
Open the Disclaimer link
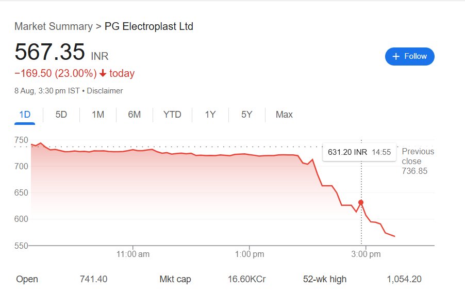click(x=105, y=91)
